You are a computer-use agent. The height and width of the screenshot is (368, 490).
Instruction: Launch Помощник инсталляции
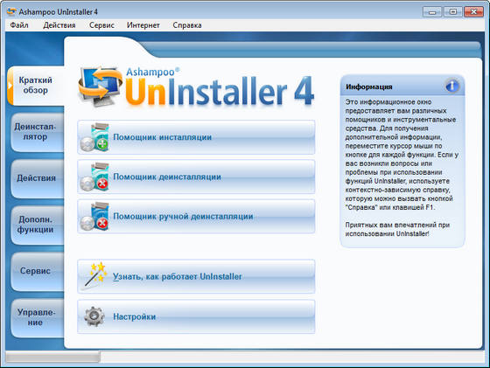pos(196,137)
